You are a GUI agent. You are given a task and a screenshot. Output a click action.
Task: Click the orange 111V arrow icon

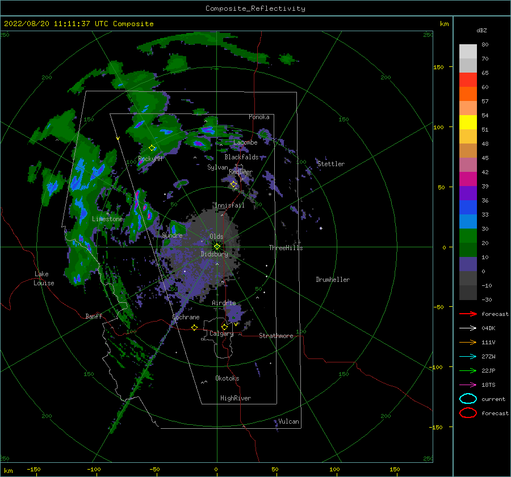point(468,342)
